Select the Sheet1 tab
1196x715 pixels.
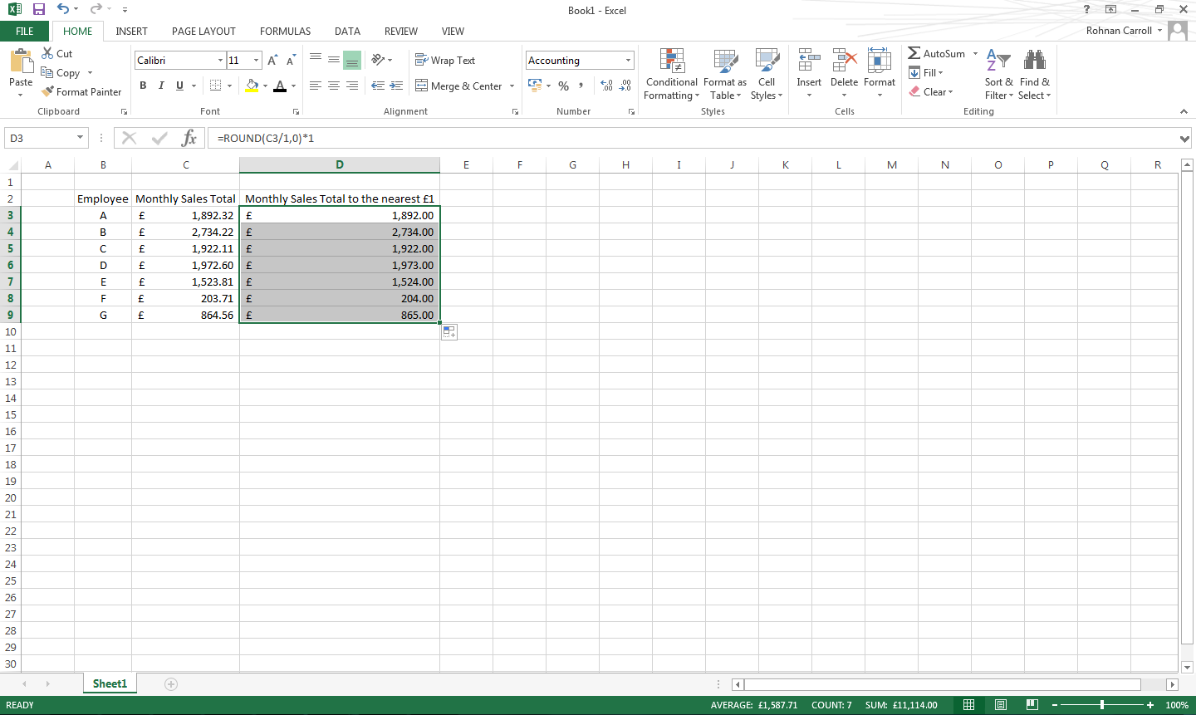pos(110,683)
